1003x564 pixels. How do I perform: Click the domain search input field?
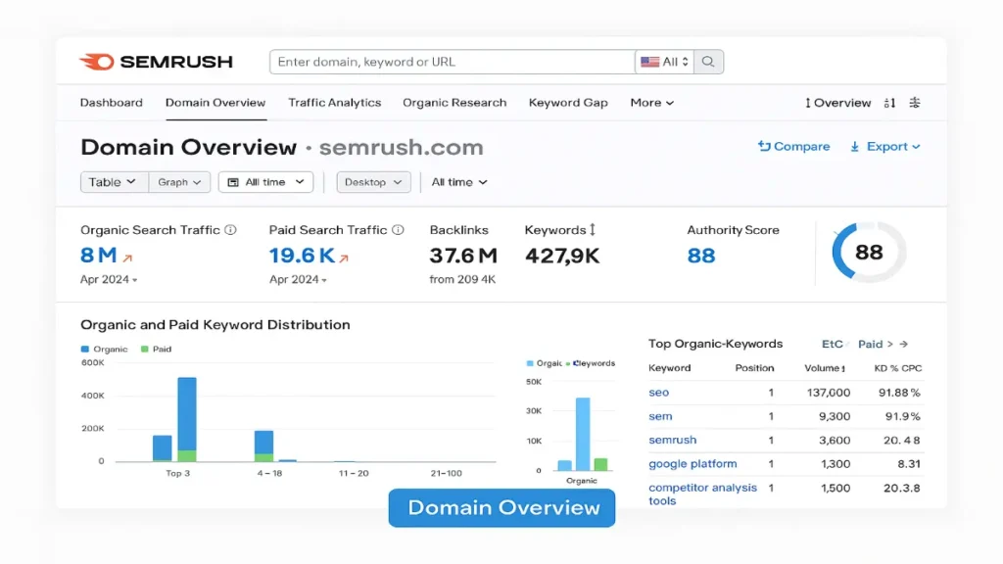click(x=453, y=62)
